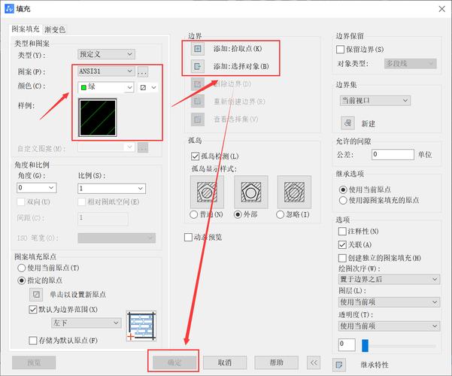
Task: Click the Add: Pick Points (拾取点) icon
Action: click(198, 49)
